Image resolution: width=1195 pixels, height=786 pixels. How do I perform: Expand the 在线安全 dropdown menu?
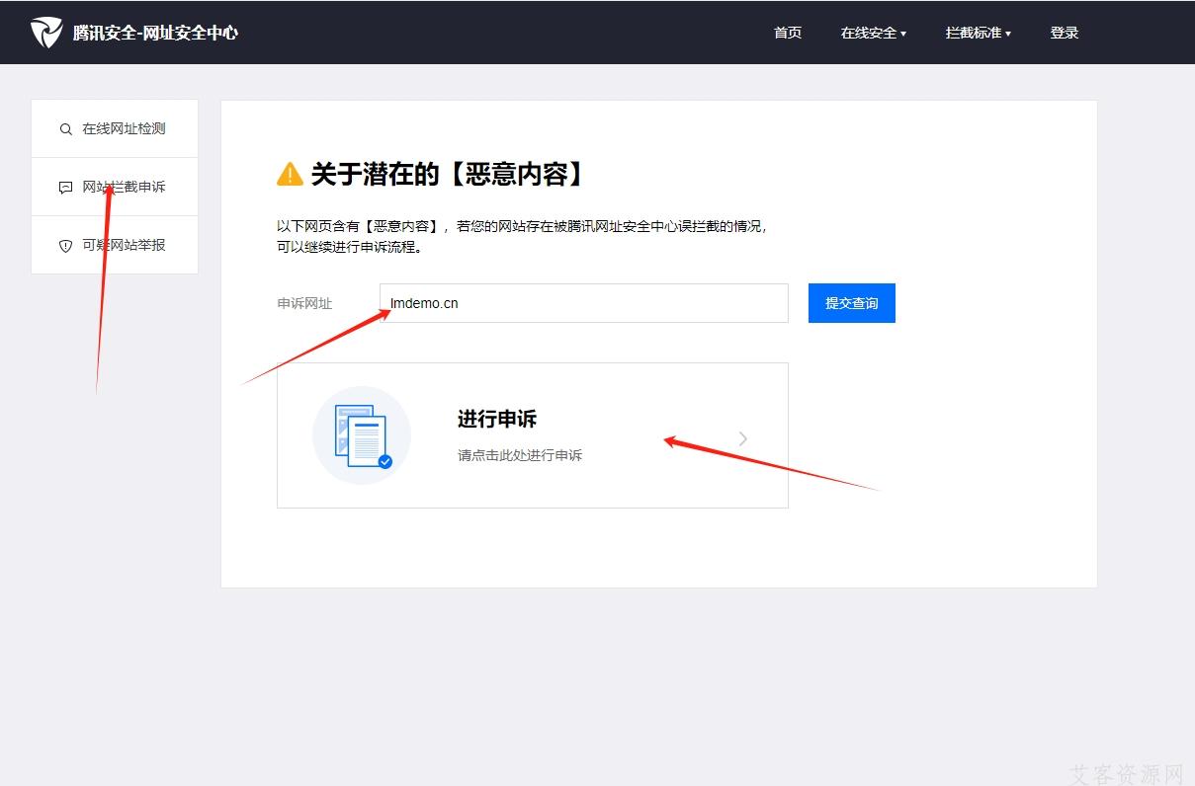(873, 33)
